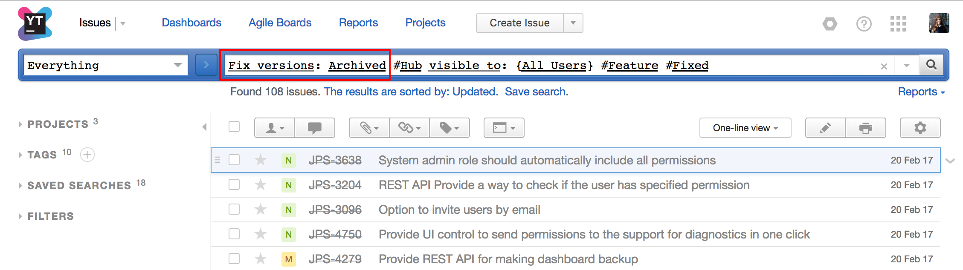The height and width of the screenshot is (270, 963).
Task: Click inside the search query field
Action: point(789,65)
